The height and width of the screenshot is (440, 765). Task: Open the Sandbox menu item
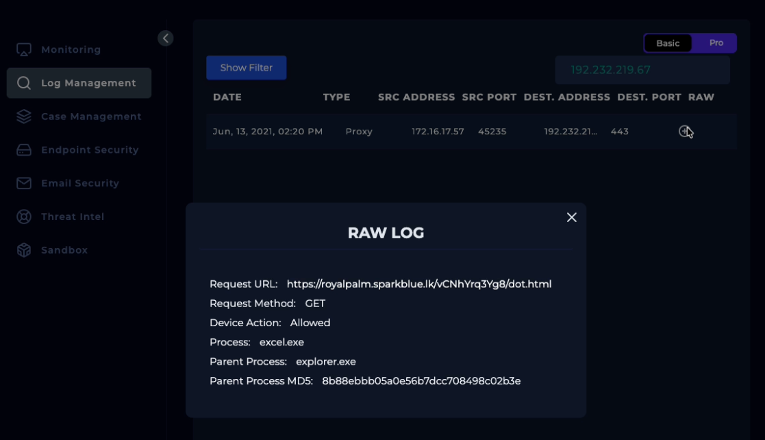[x=64, y=251]
